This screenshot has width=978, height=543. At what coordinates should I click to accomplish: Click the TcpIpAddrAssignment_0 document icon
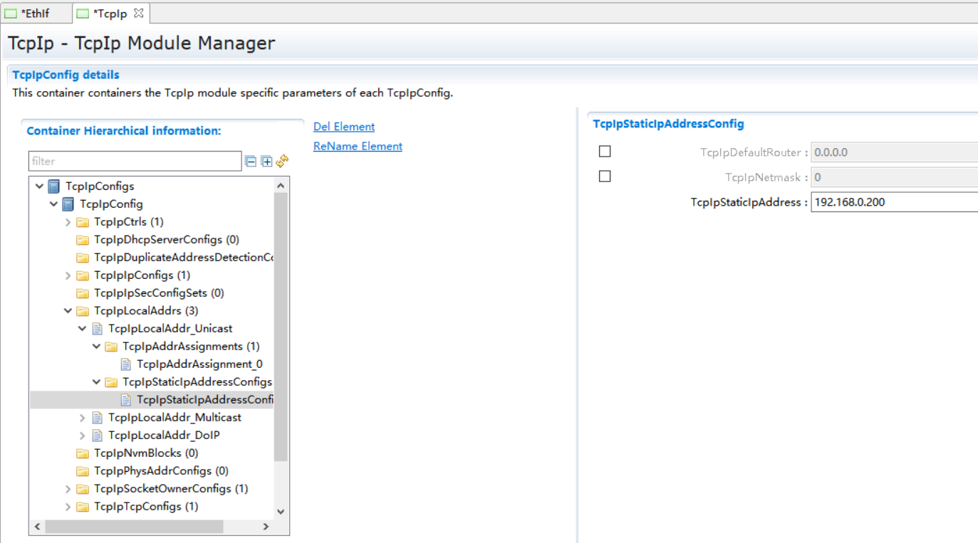[126, 364]
